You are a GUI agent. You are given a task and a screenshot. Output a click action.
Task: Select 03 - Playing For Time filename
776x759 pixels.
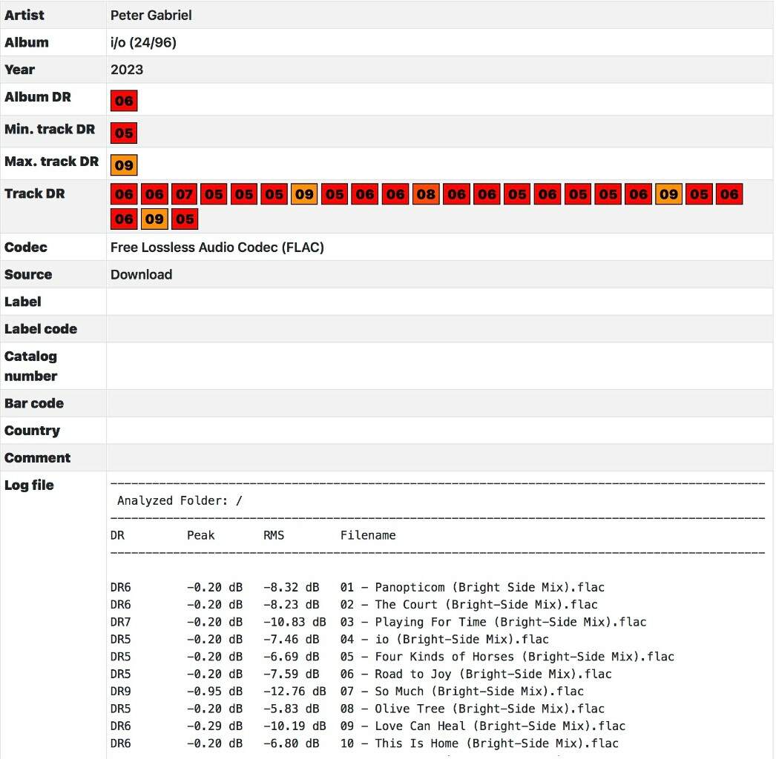click(x=493, y=622)
